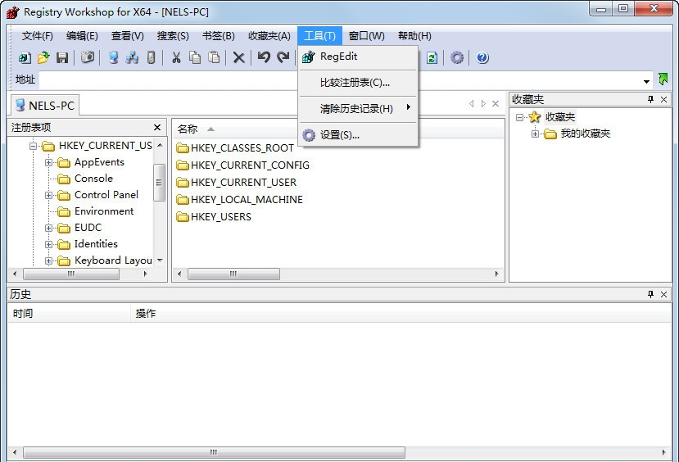Image resolution: width=679 pixels, height=462 pixels.
Task: Click the scissors cut icon
Action: point(176,57)
